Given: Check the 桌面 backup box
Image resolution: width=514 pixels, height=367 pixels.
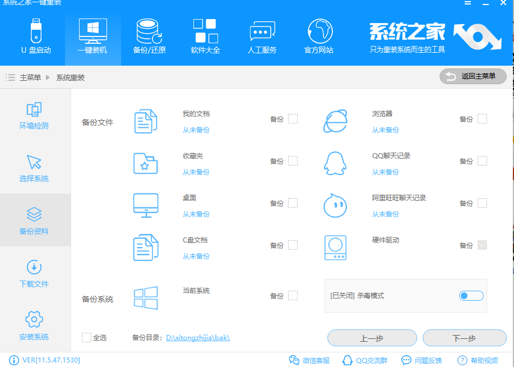Looking at the screenshot, I should click(294, 203).
